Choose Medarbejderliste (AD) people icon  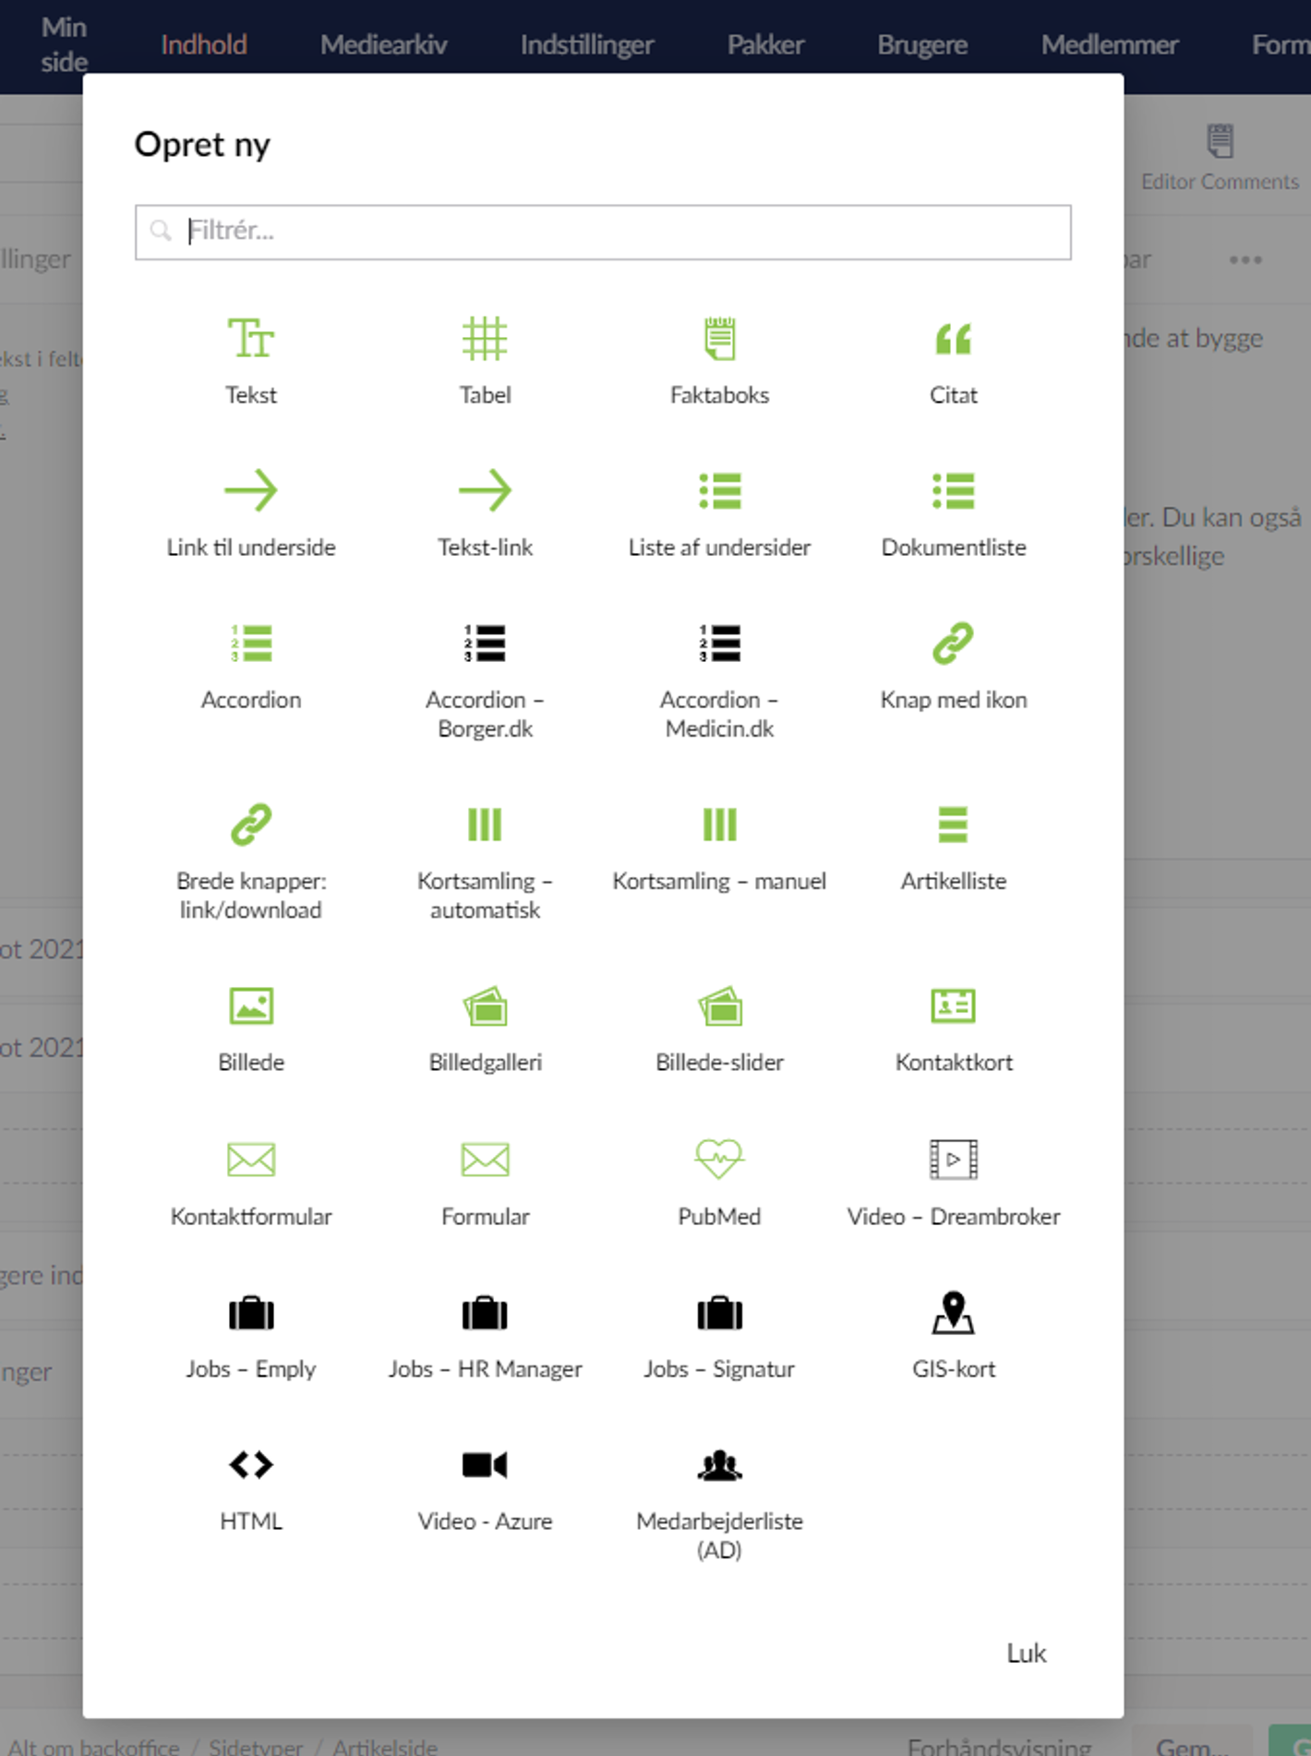tap(719, 1465)
